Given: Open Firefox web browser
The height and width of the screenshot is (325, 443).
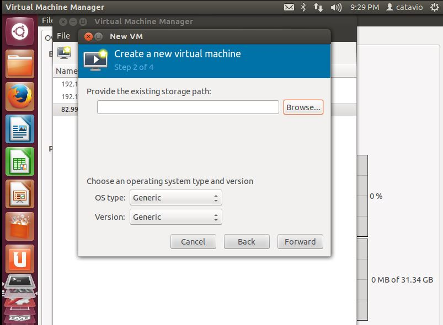Looking at the screenshot, I should pyautogui.click(x=20, y=97).
